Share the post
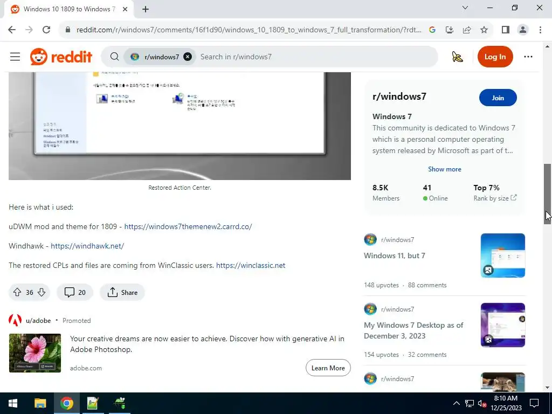 click(x=122, y=292)
